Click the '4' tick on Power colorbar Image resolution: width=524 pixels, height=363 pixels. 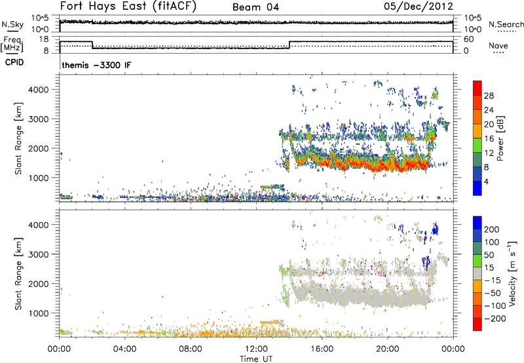tap(486, 181)
